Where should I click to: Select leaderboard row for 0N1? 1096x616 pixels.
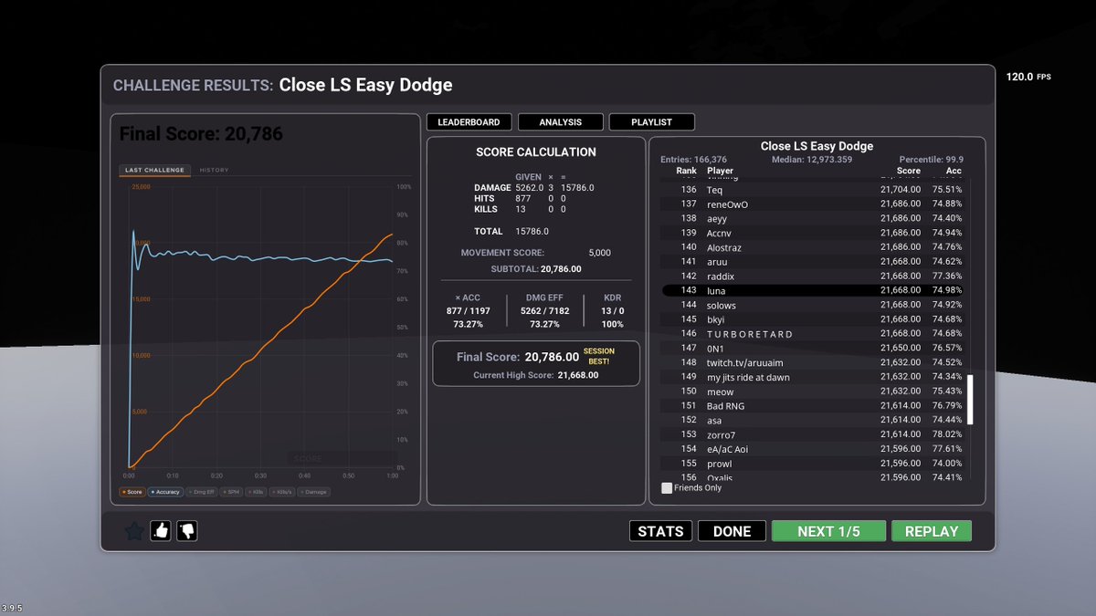click(x=812, y=349)
